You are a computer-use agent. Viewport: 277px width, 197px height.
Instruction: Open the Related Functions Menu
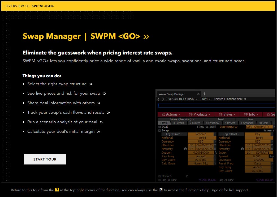tap(230, 99)
